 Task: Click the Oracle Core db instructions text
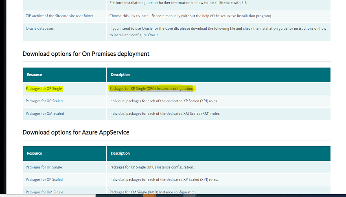click(217, 32)
